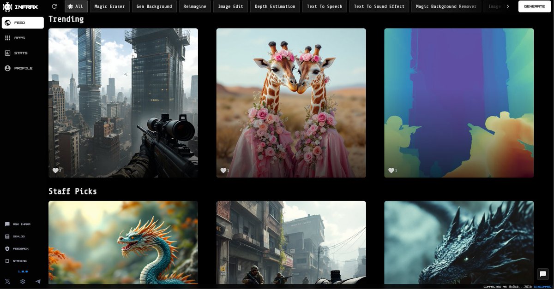Filter by Image Edit
Image resolution: width=554 pixels, height=289 pixels.
(x=231, y=6)
